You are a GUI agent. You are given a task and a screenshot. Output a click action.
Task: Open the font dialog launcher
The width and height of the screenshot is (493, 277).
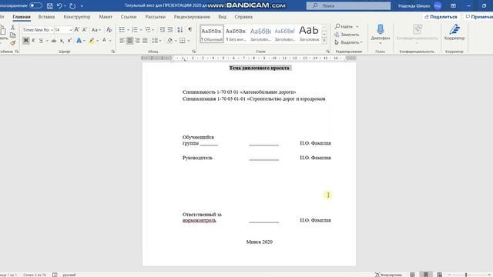click(113, 52)
